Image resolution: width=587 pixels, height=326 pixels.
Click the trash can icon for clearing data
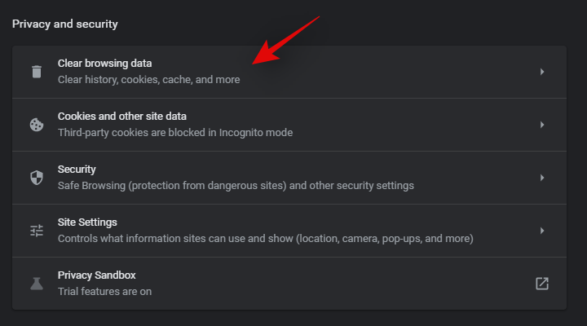36,72
